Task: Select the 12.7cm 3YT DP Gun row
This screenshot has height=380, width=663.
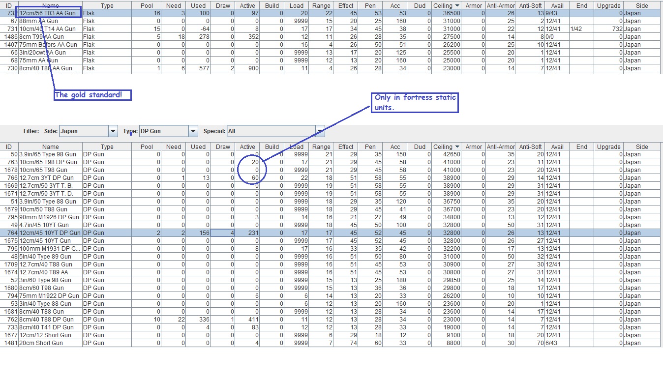Action: [330, 178]
